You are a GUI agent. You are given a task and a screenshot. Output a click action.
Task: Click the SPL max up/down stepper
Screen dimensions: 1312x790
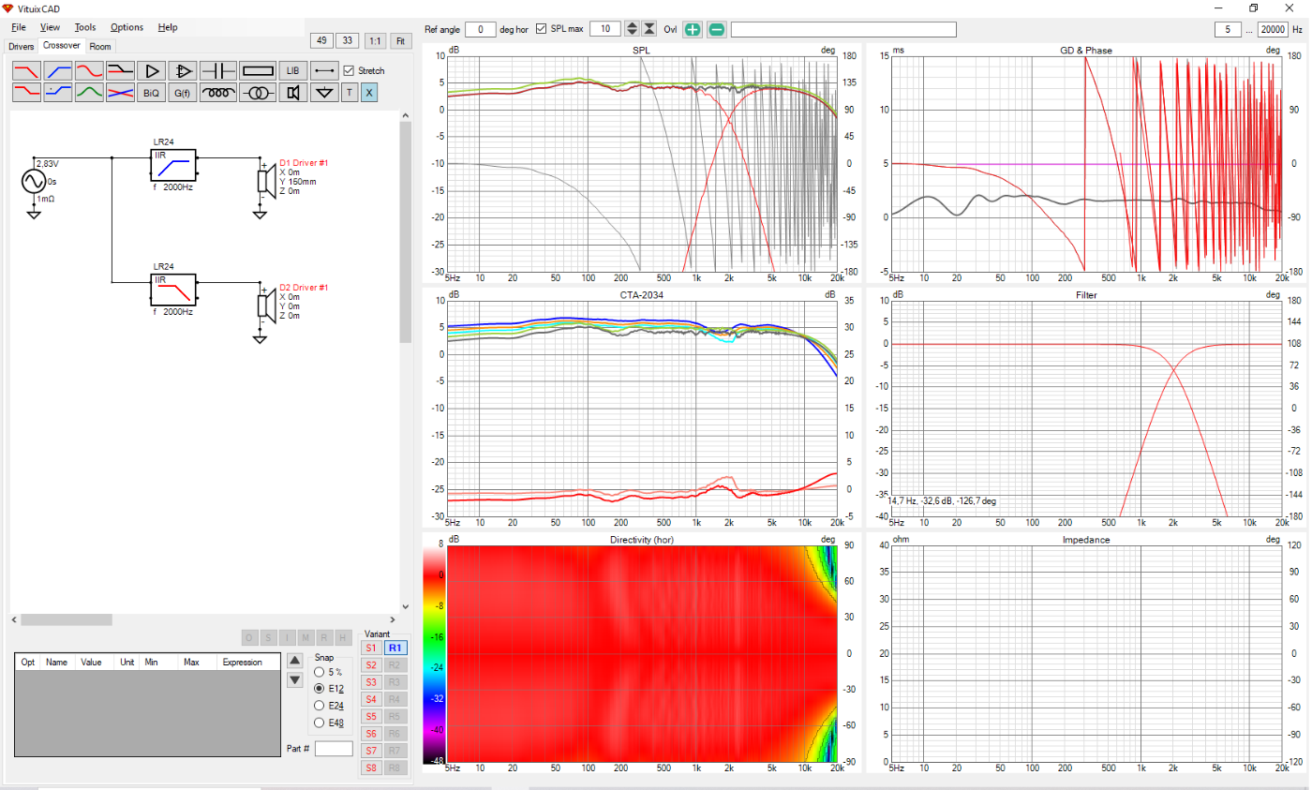coord(632,29)
